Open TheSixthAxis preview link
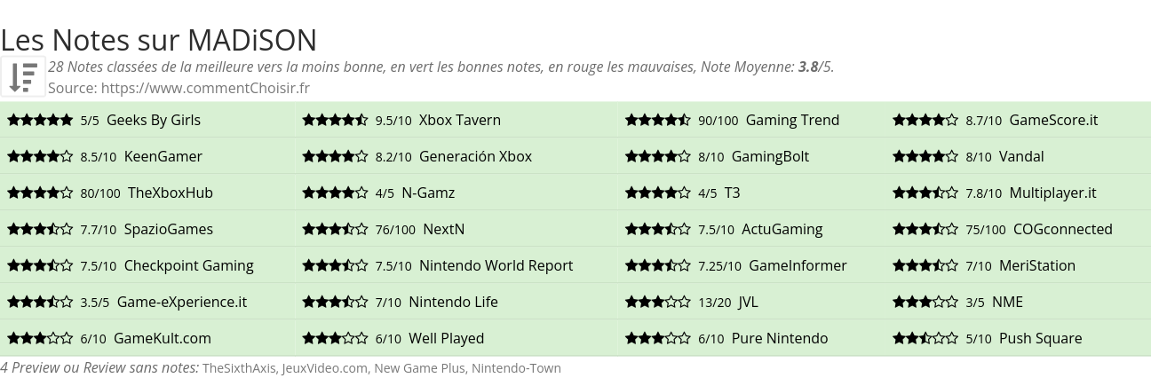Image resolution: width=1151 pixels, height=378 pixels. point(240,368)
